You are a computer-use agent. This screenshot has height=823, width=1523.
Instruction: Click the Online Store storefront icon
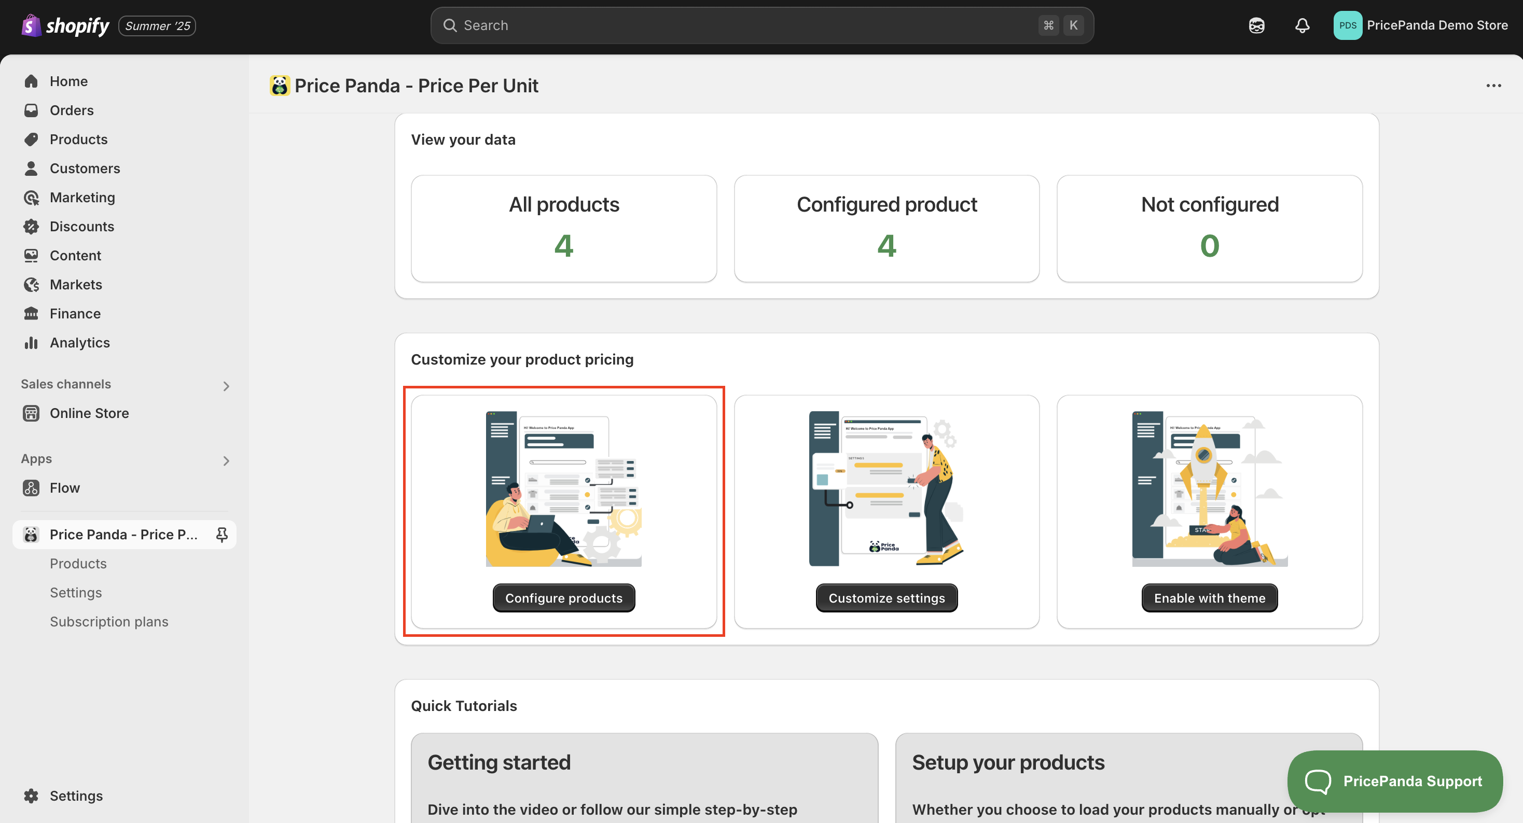pyautogui.click(x=31, y=413)
